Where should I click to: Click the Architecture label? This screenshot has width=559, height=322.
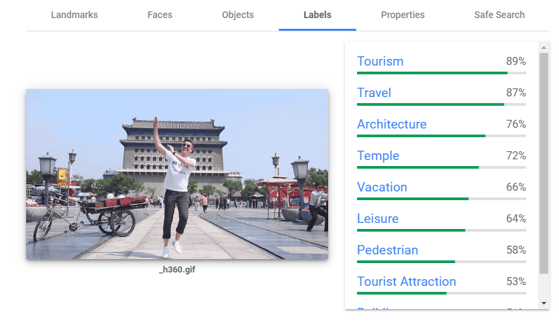pos(391,125)
